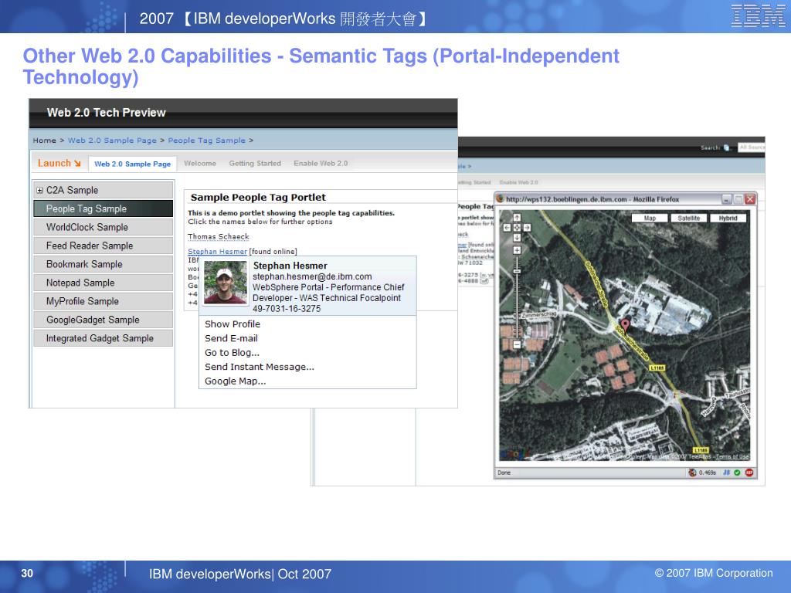Maximize the Mozilla Firefox map popup
791x593 pixels.
tap(738, 199)
